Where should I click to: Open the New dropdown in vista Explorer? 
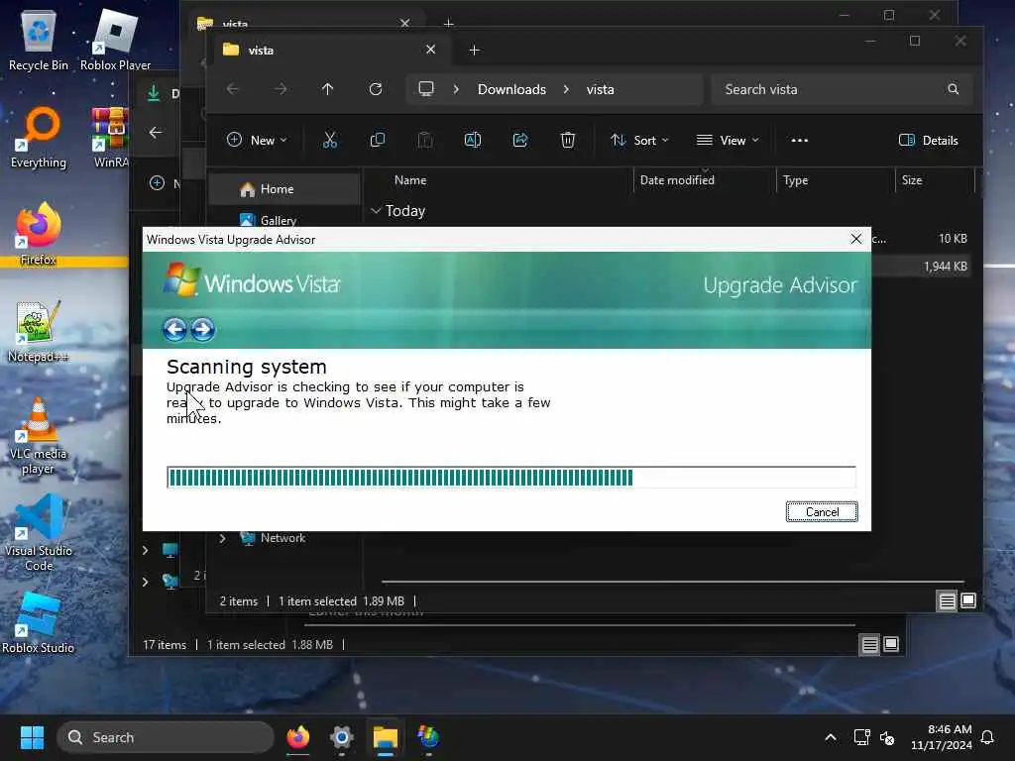click(x=257, y=140)
